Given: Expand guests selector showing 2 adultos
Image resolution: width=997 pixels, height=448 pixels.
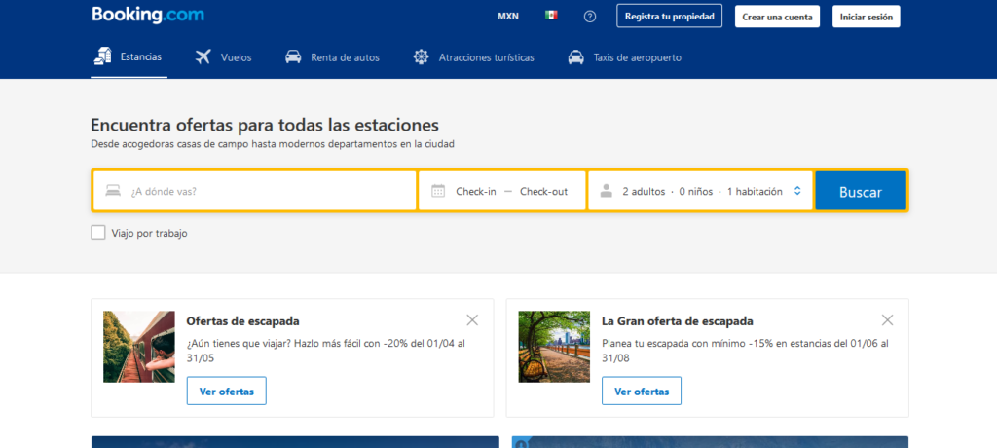Looking at the screenshot, I should tap(700, 191).
